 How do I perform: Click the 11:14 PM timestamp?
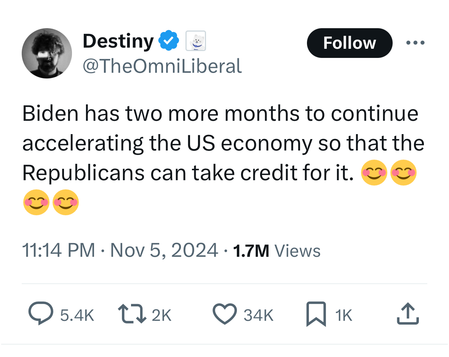[59, 251]
